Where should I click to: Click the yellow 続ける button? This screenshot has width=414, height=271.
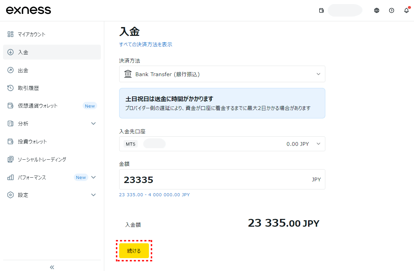pyautogui.click(x=134, y=251)
